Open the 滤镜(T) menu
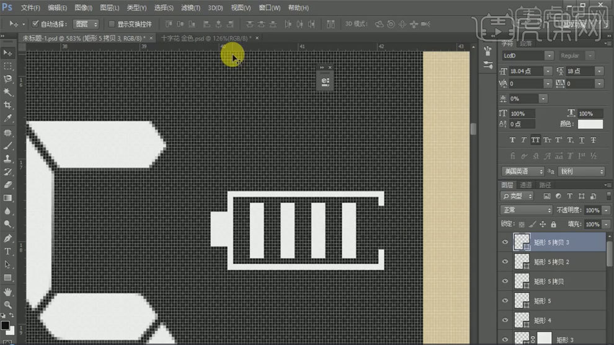The height and width of the screenshot is (345, 614). (x=190, y=7)
